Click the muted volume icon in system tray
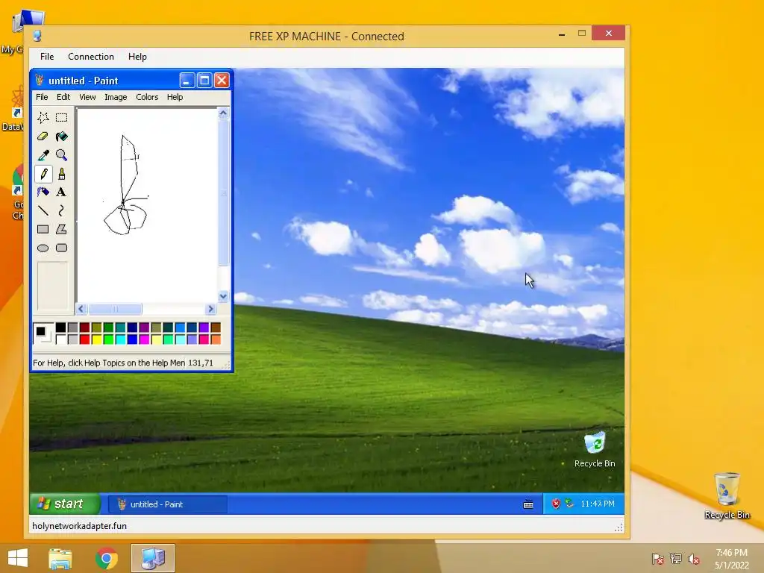 693,559
